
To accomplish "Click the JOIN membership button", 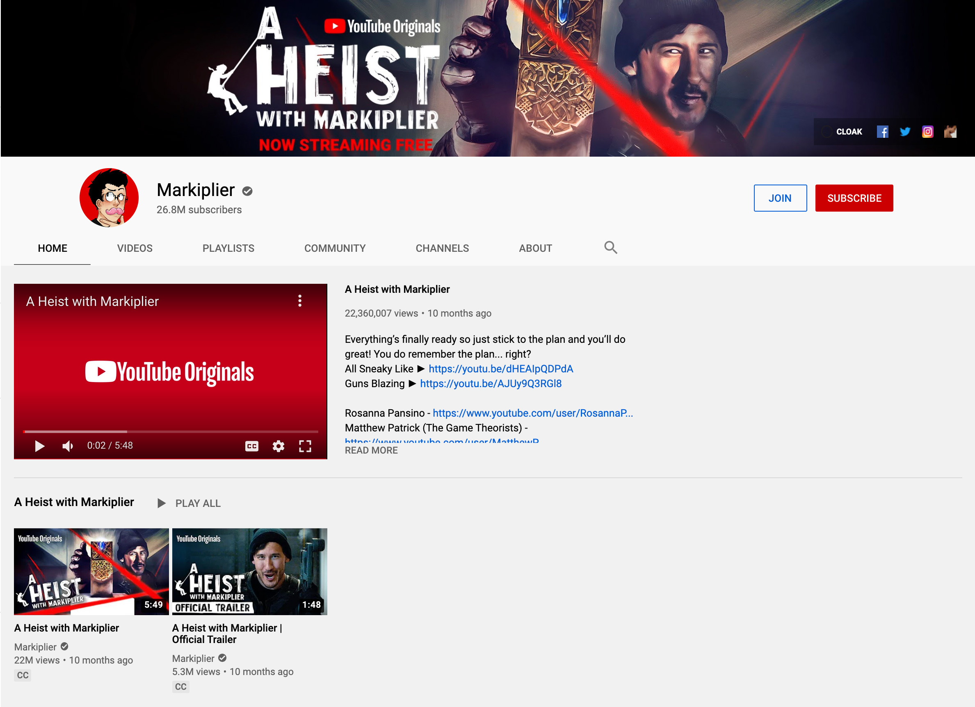I will (x=780, y=198).
